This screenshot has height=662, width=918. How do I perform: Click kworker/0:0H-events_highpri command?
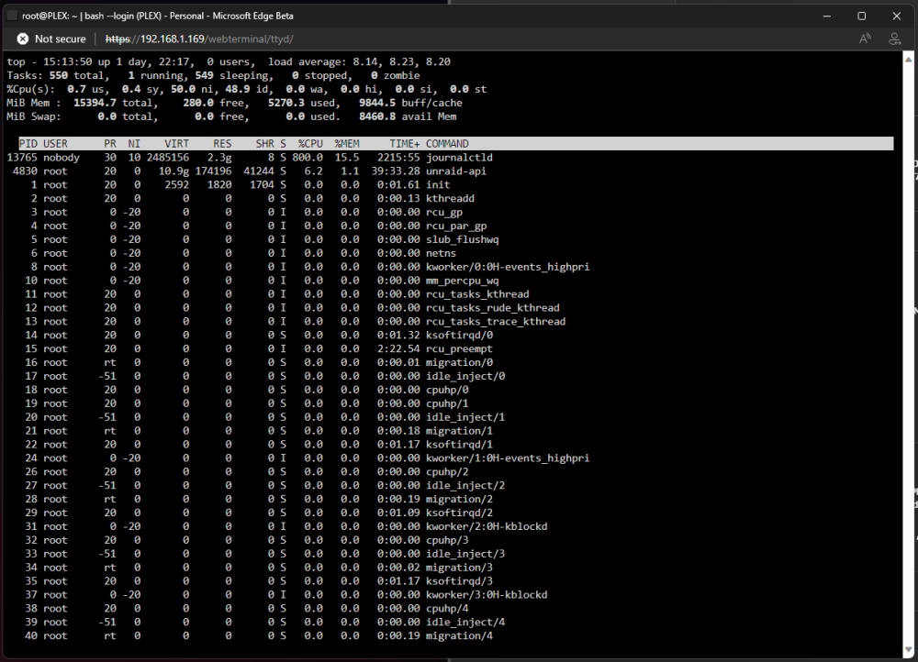(x=508, y=267)
